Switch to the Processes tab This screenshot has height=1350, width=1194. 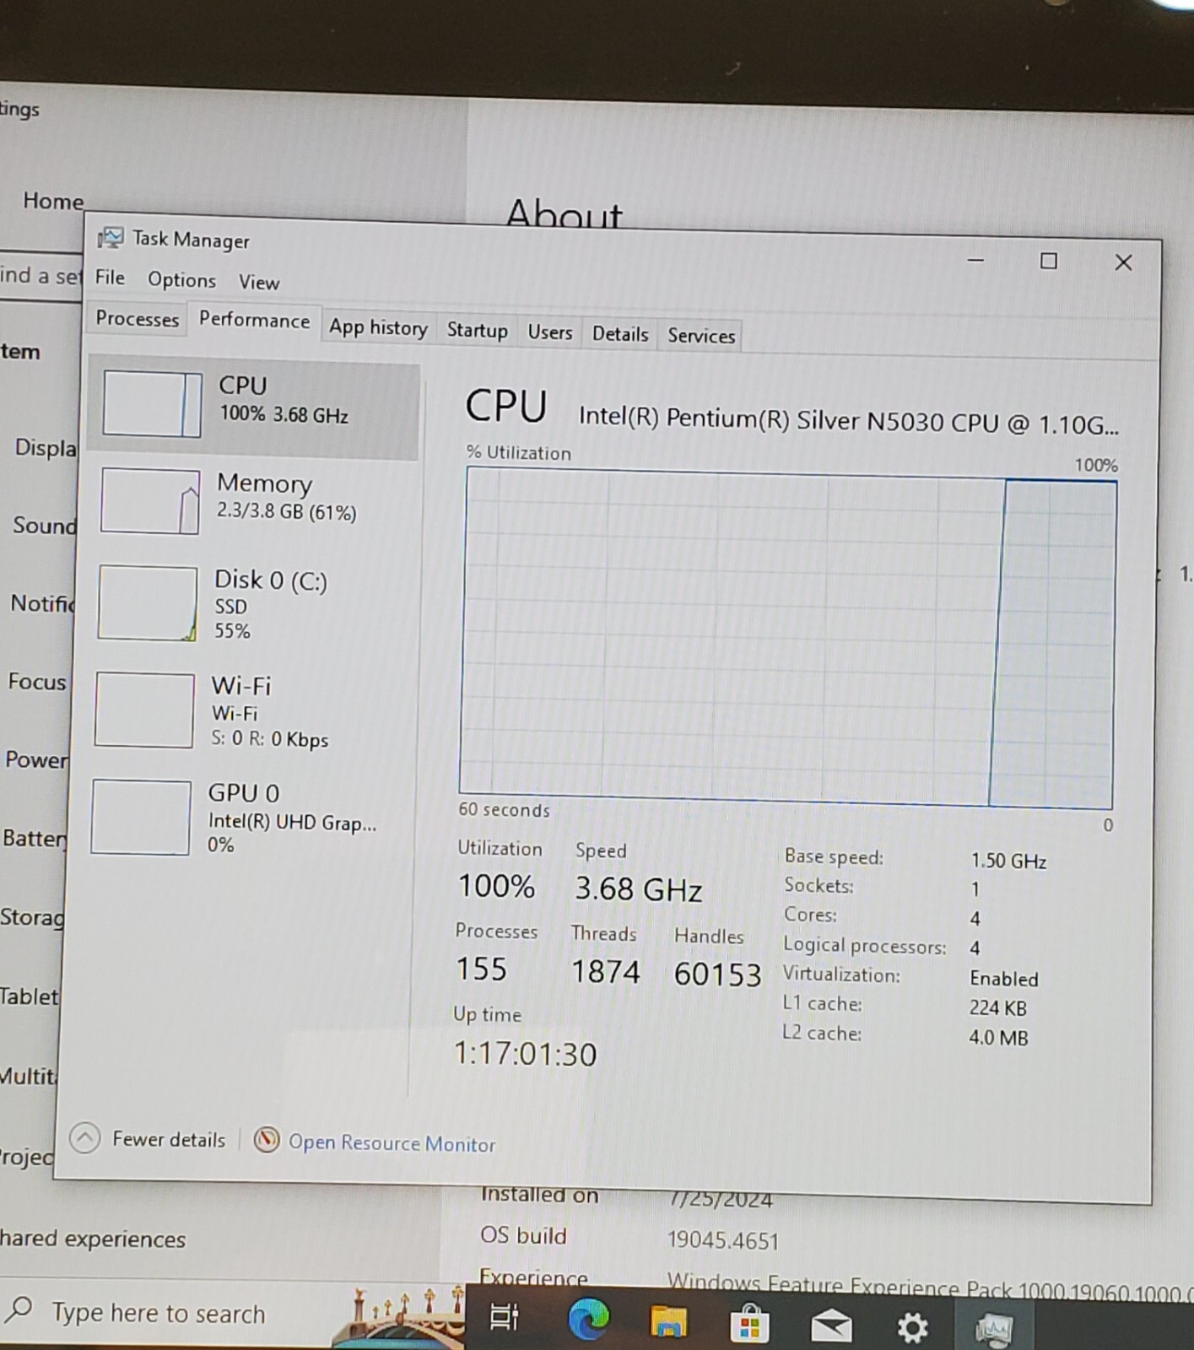137,319
